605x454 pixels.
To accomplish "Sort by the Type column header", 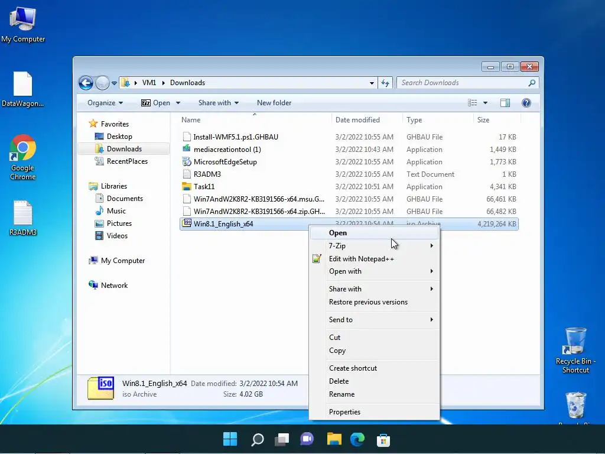I will (x=438, y=119).
